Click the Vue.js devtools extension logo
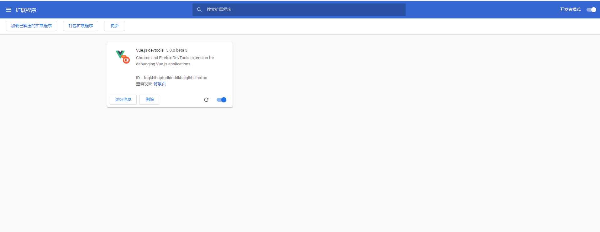The width and height of the screenshot is (600, 232). point(123,57)
